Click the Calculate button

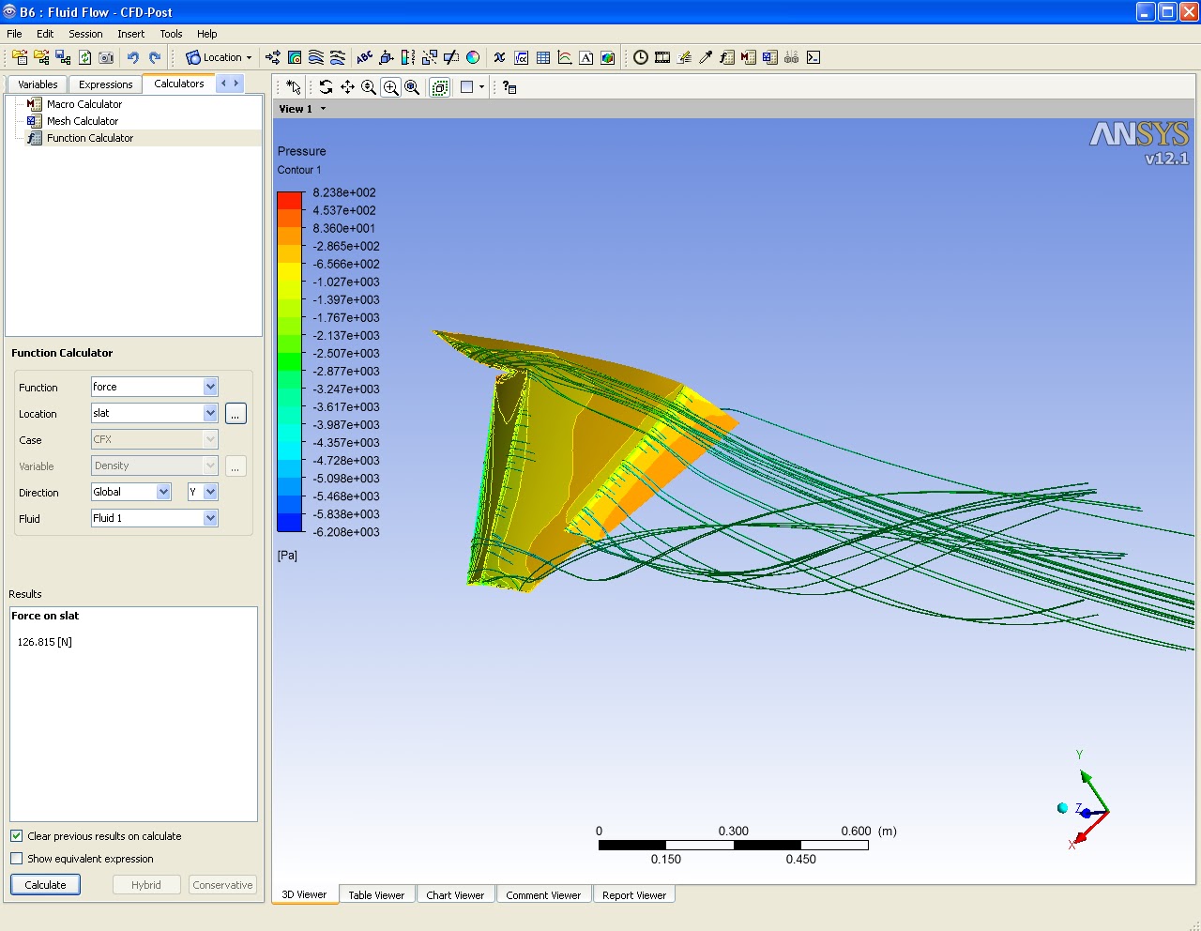[45, 885]
